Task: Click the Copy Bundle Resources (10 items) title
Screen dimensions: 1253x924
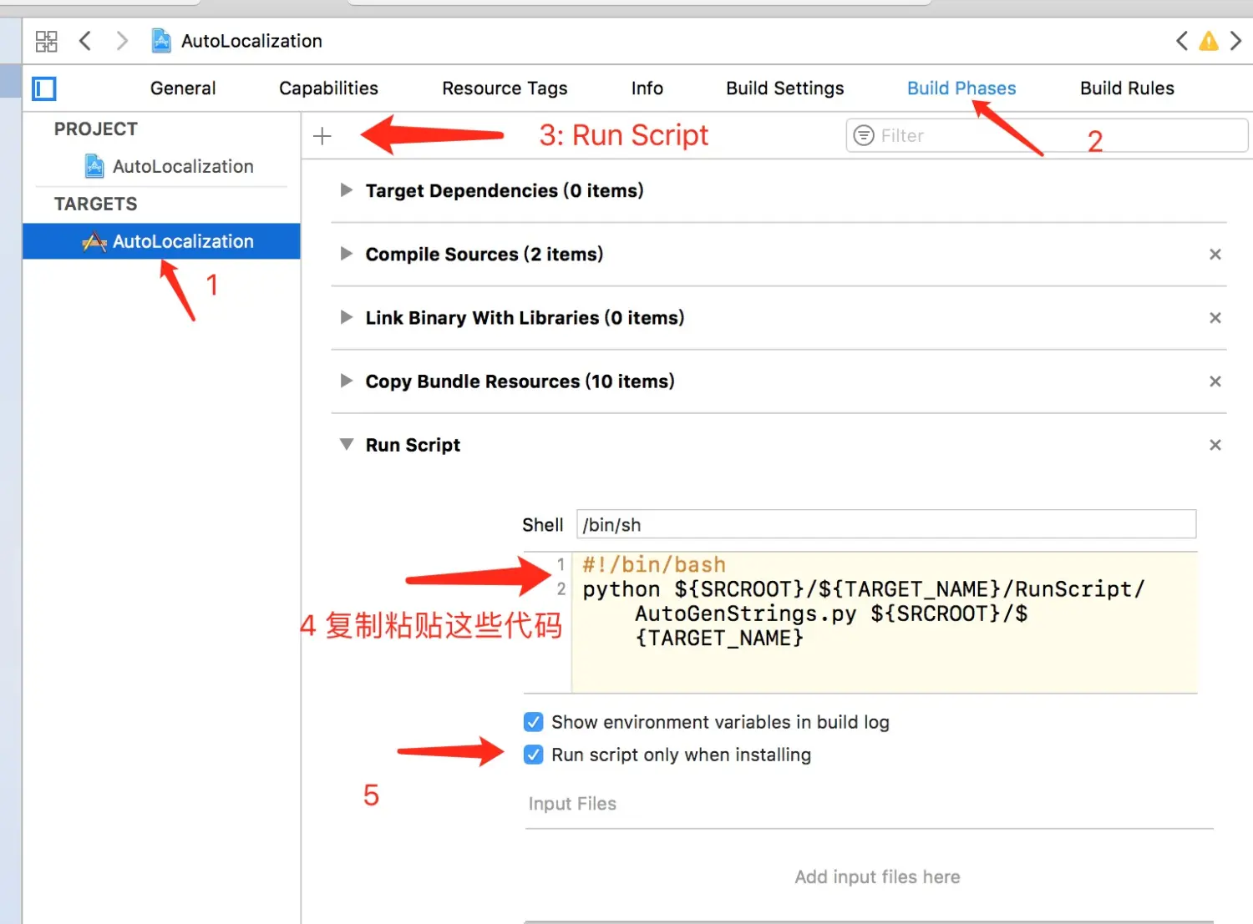Action: (520, 381)
